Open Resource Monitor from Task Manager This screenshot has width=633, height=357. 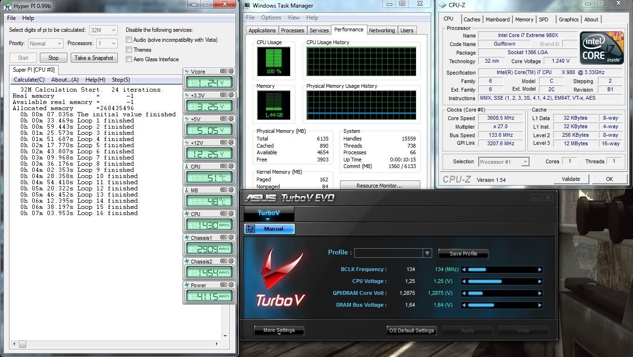coord(379,186)
